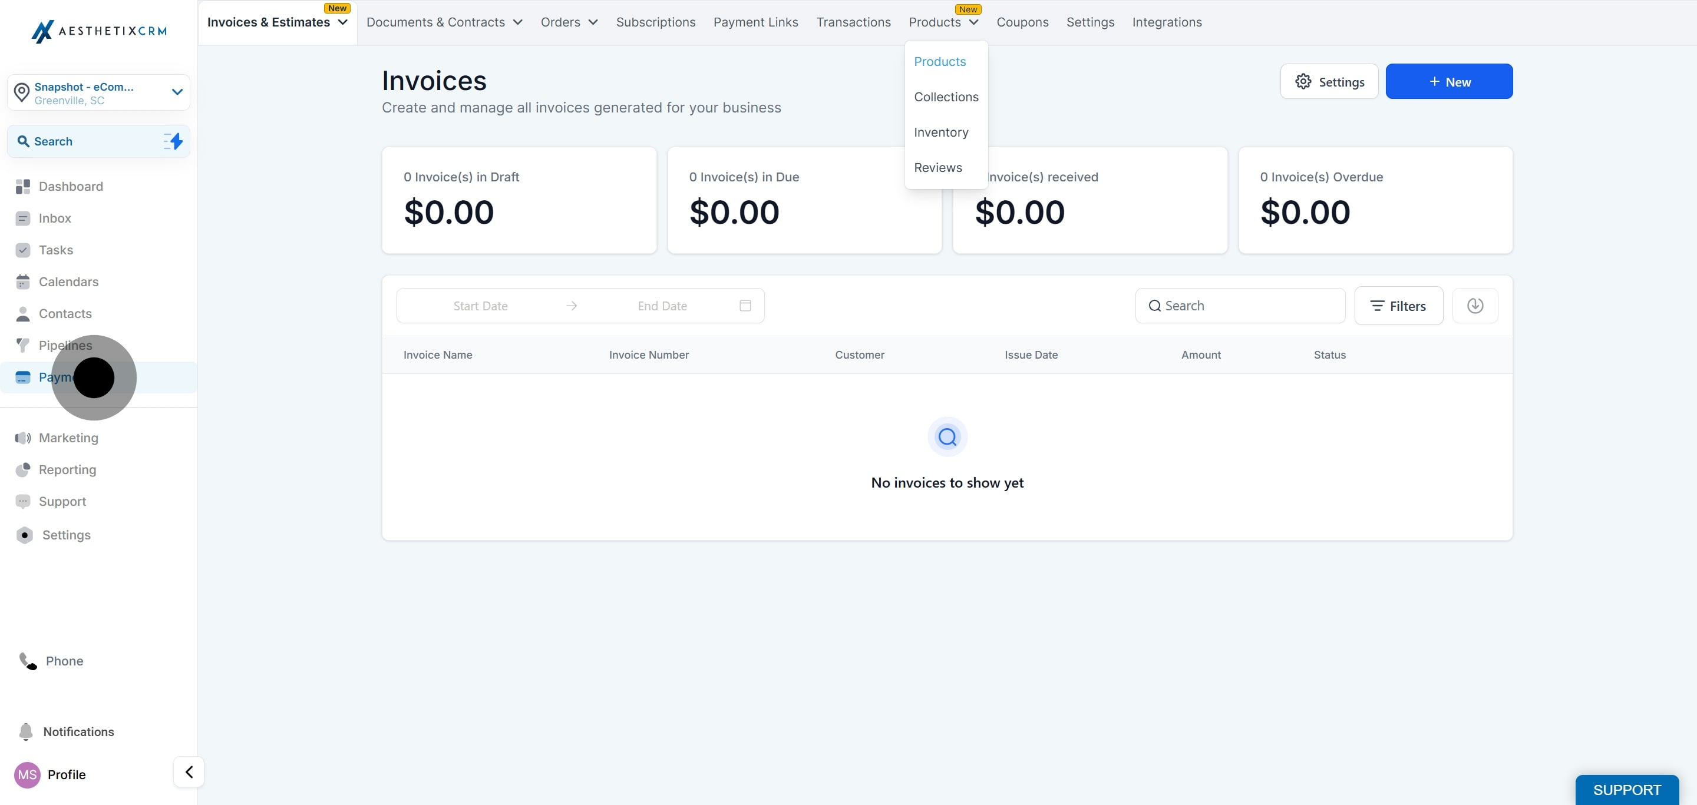Open Notifications bell in sidebar
Screen dimensions: 1697x805
point(27,731)
